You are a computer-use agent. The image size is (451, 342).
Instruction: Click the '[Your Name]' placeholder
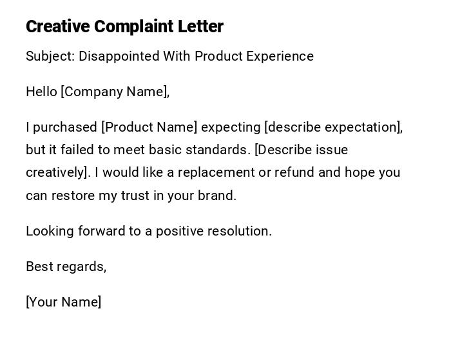point(63,302)
